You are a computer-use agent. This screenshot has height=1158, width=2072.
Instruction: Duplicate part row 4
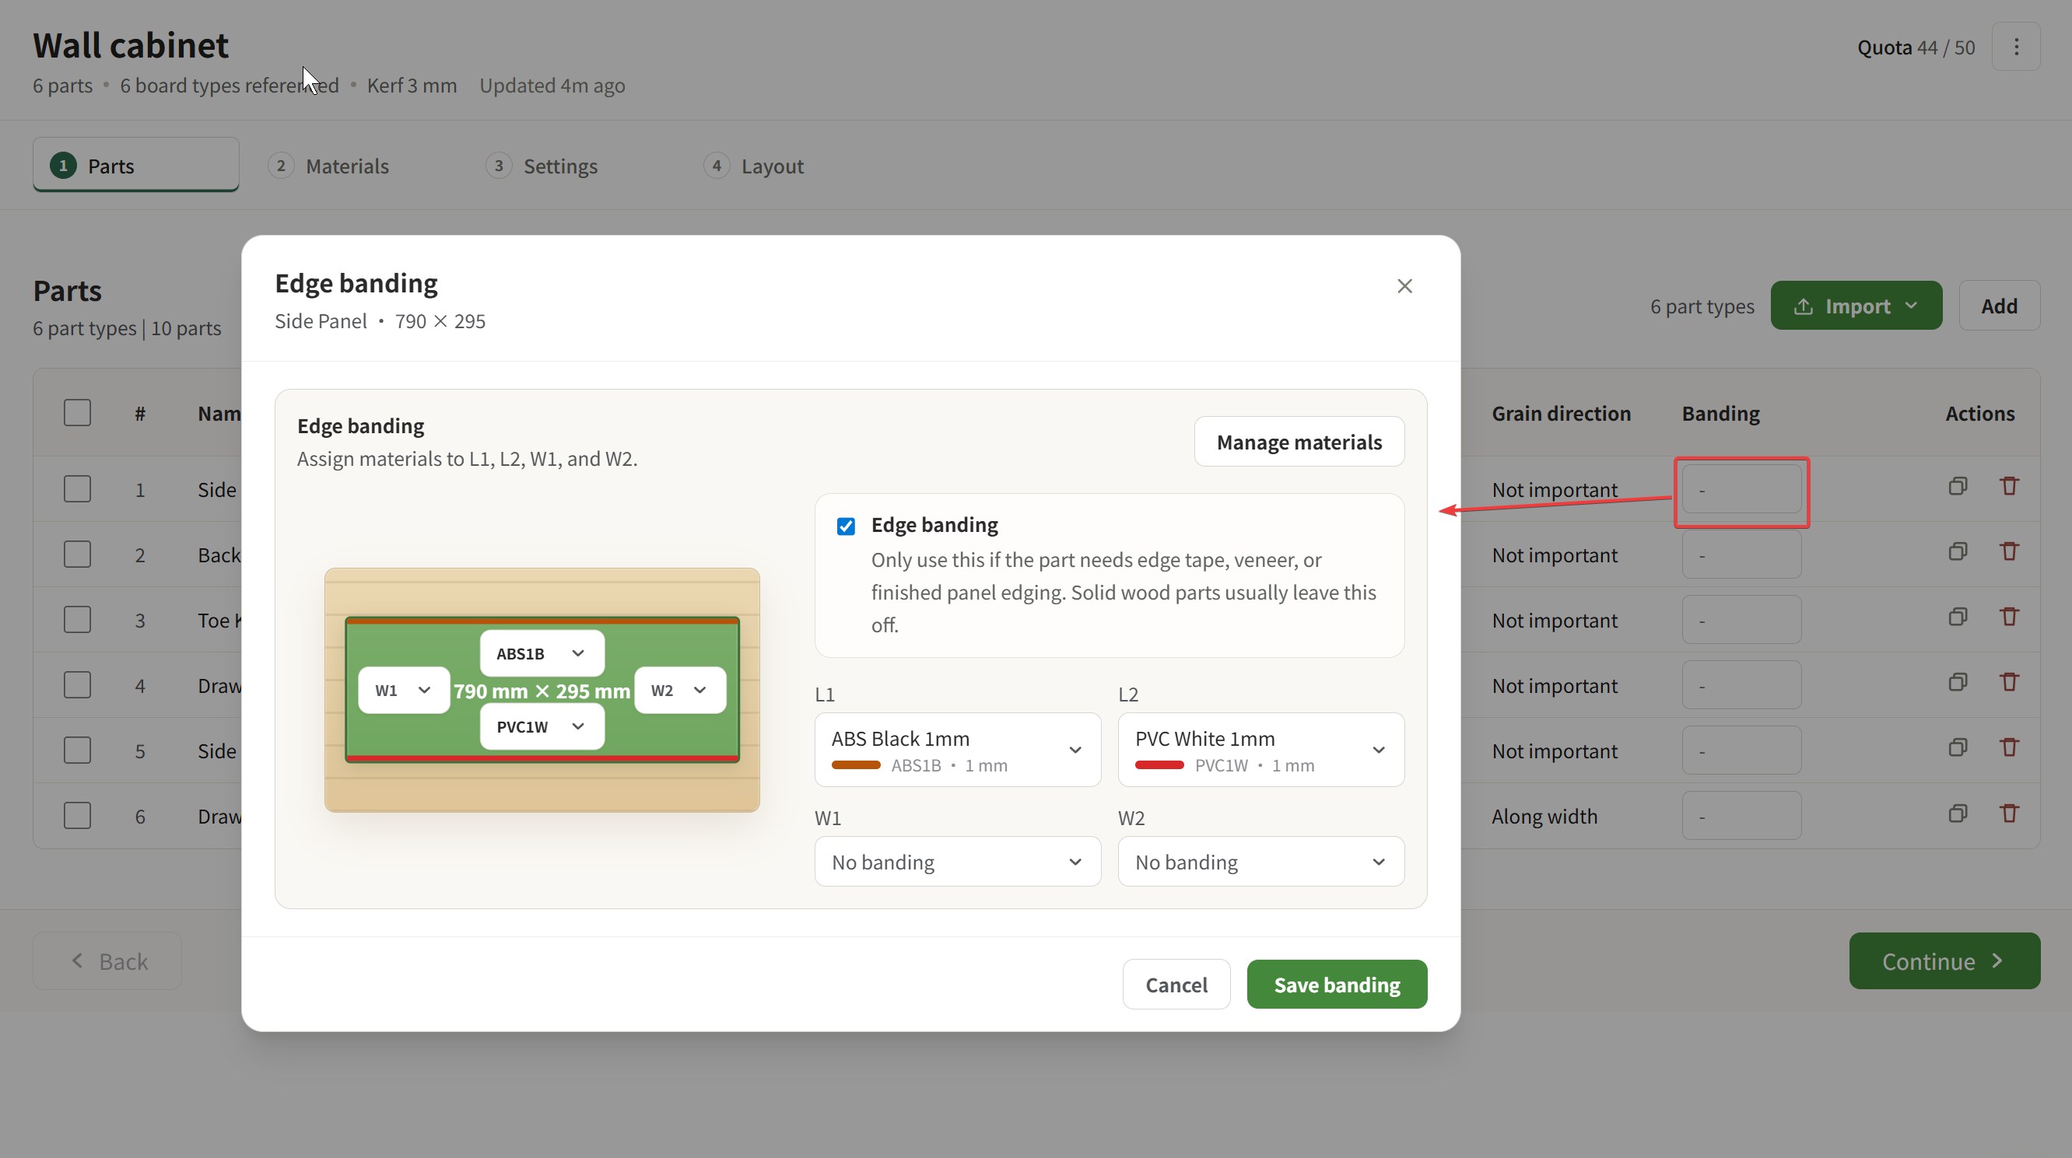coord(1958,683)
